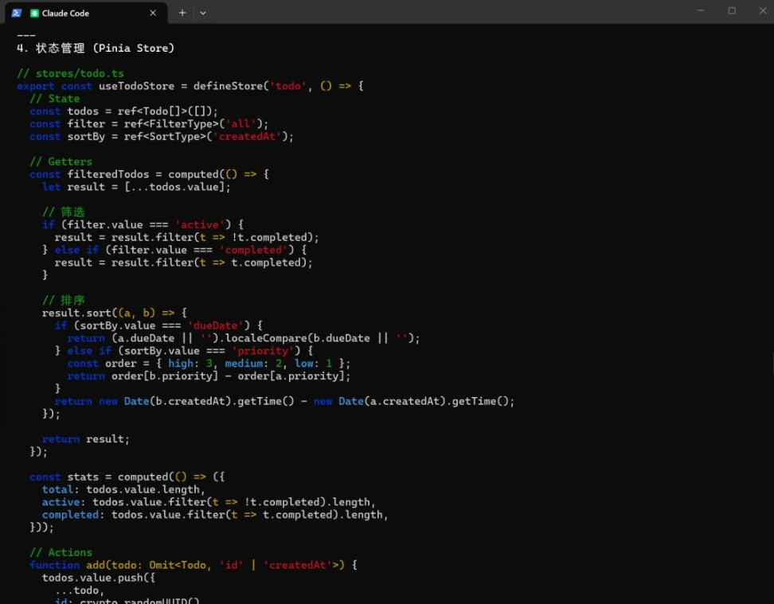Image resolution: width=774 pixels, height=604 pixels.
Task: Click the 'result.sort((a, b) => {' line
Action: click(x=115, y=313)
